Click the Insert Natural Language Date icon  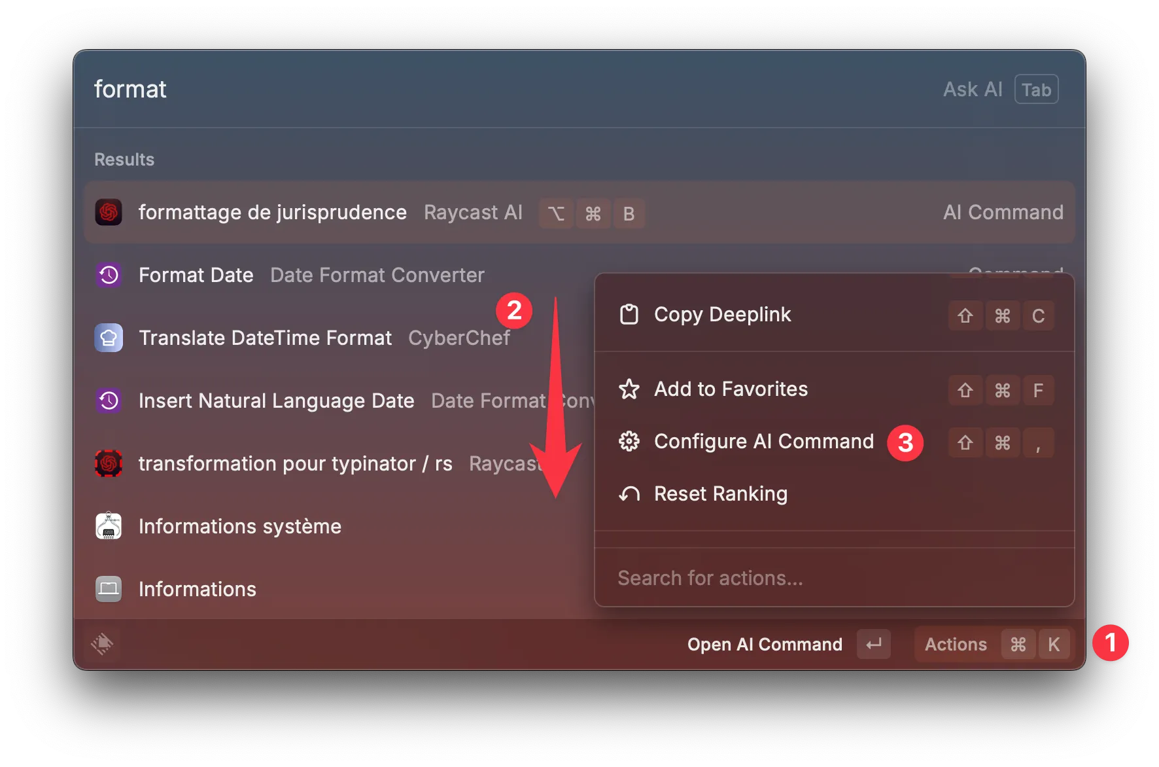point(109,401)
